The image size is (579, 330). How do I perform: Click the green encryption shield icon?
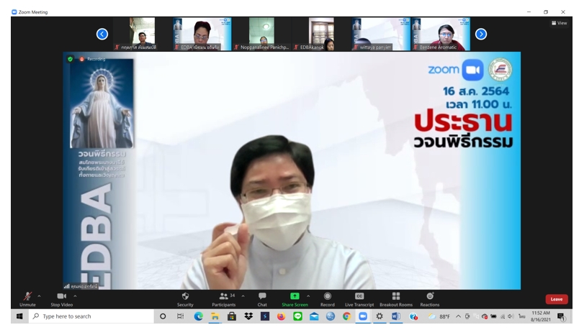pyautogui.click(x=70, y=59)
